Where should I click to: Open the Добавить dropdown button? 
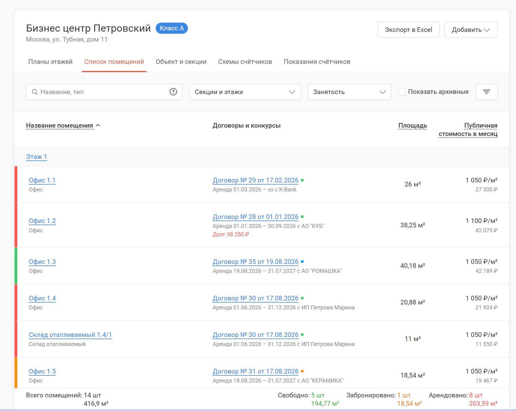471,30
